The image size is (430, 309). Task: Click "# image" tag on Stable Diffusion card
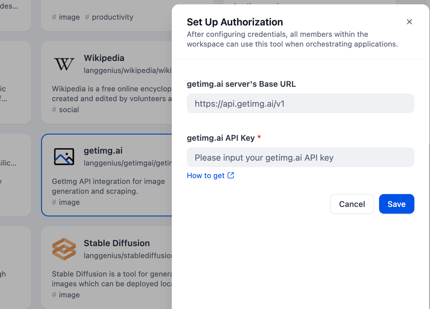click(66, 295)
